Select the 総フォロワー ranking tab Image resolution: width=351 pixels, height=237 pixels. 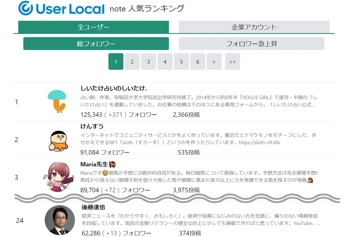coord(96,43)
